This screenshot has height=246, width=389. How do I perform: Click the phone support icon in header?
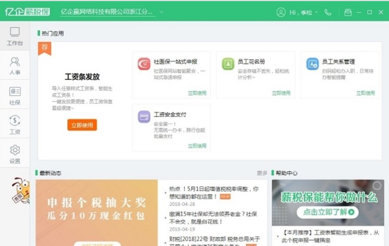point(327,12)
